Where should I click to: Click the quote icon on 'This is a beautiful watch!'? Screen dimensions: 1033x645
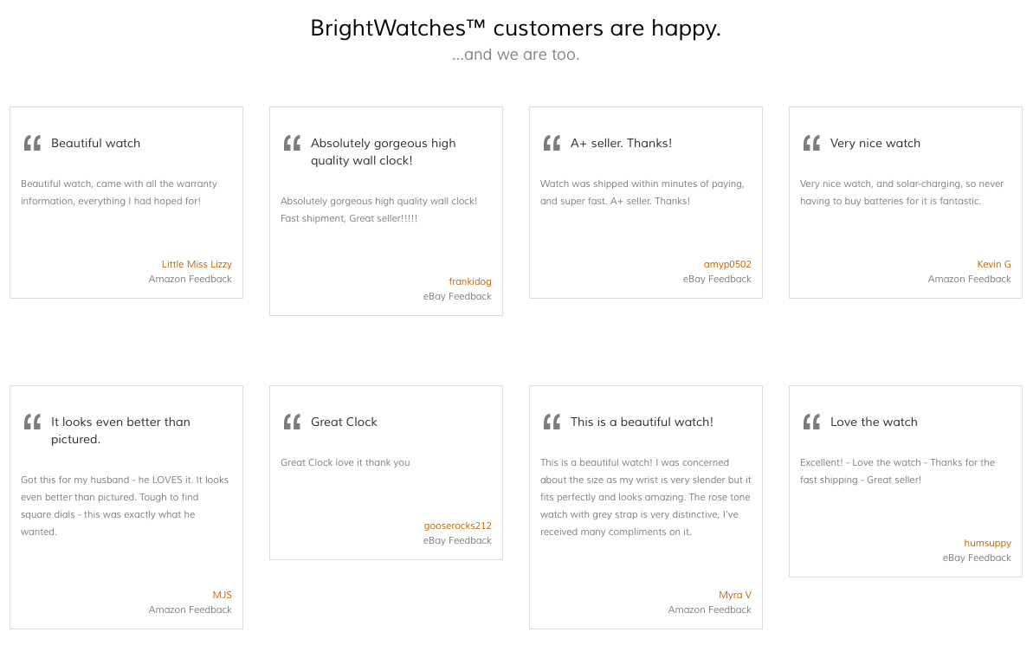pos(552,422)
